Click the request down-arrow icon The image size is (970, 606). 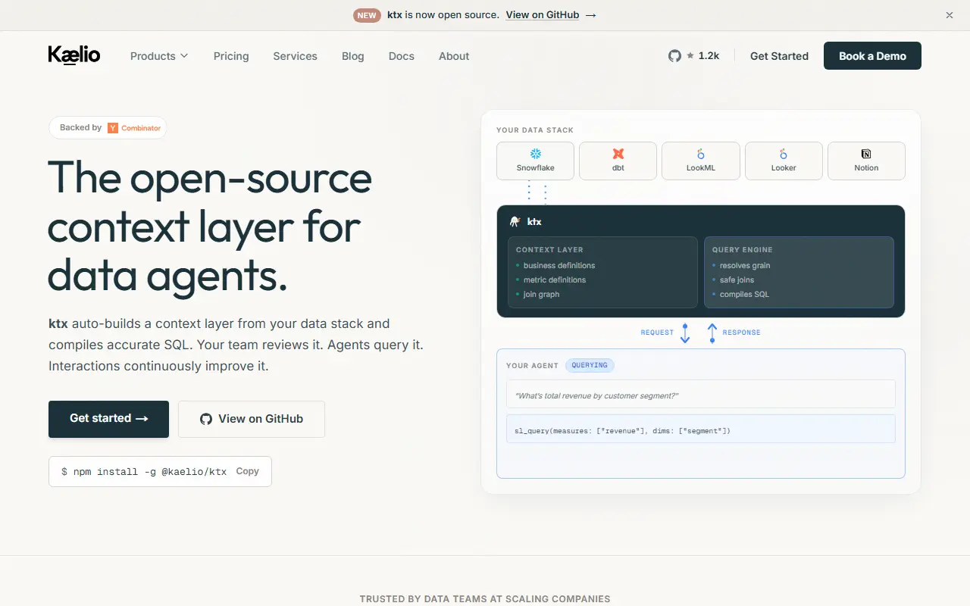(x=685, y=333)
